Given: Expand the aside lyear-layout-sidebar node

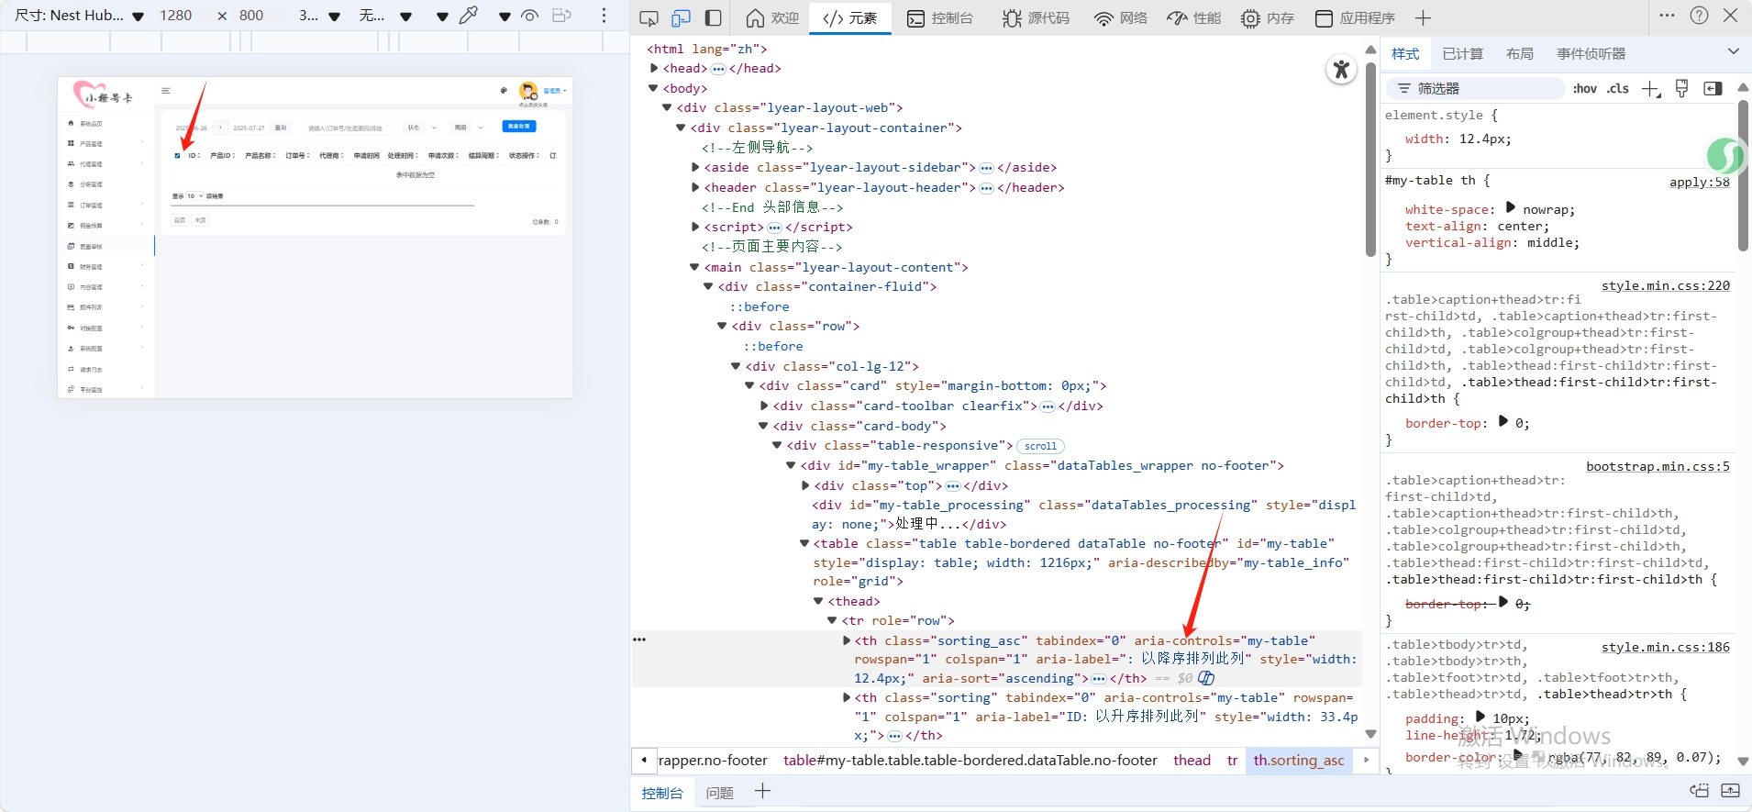Looking at the screenshot, I should (696, 167).
